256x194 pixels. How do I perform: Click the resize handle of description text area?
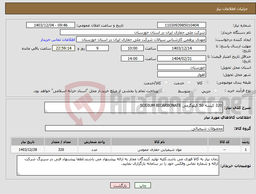(x=46, y=111)
